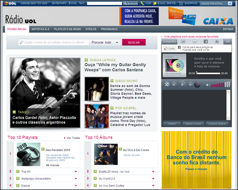
Task: Open the Carlos Gardel tango photo
Action: 45,93
